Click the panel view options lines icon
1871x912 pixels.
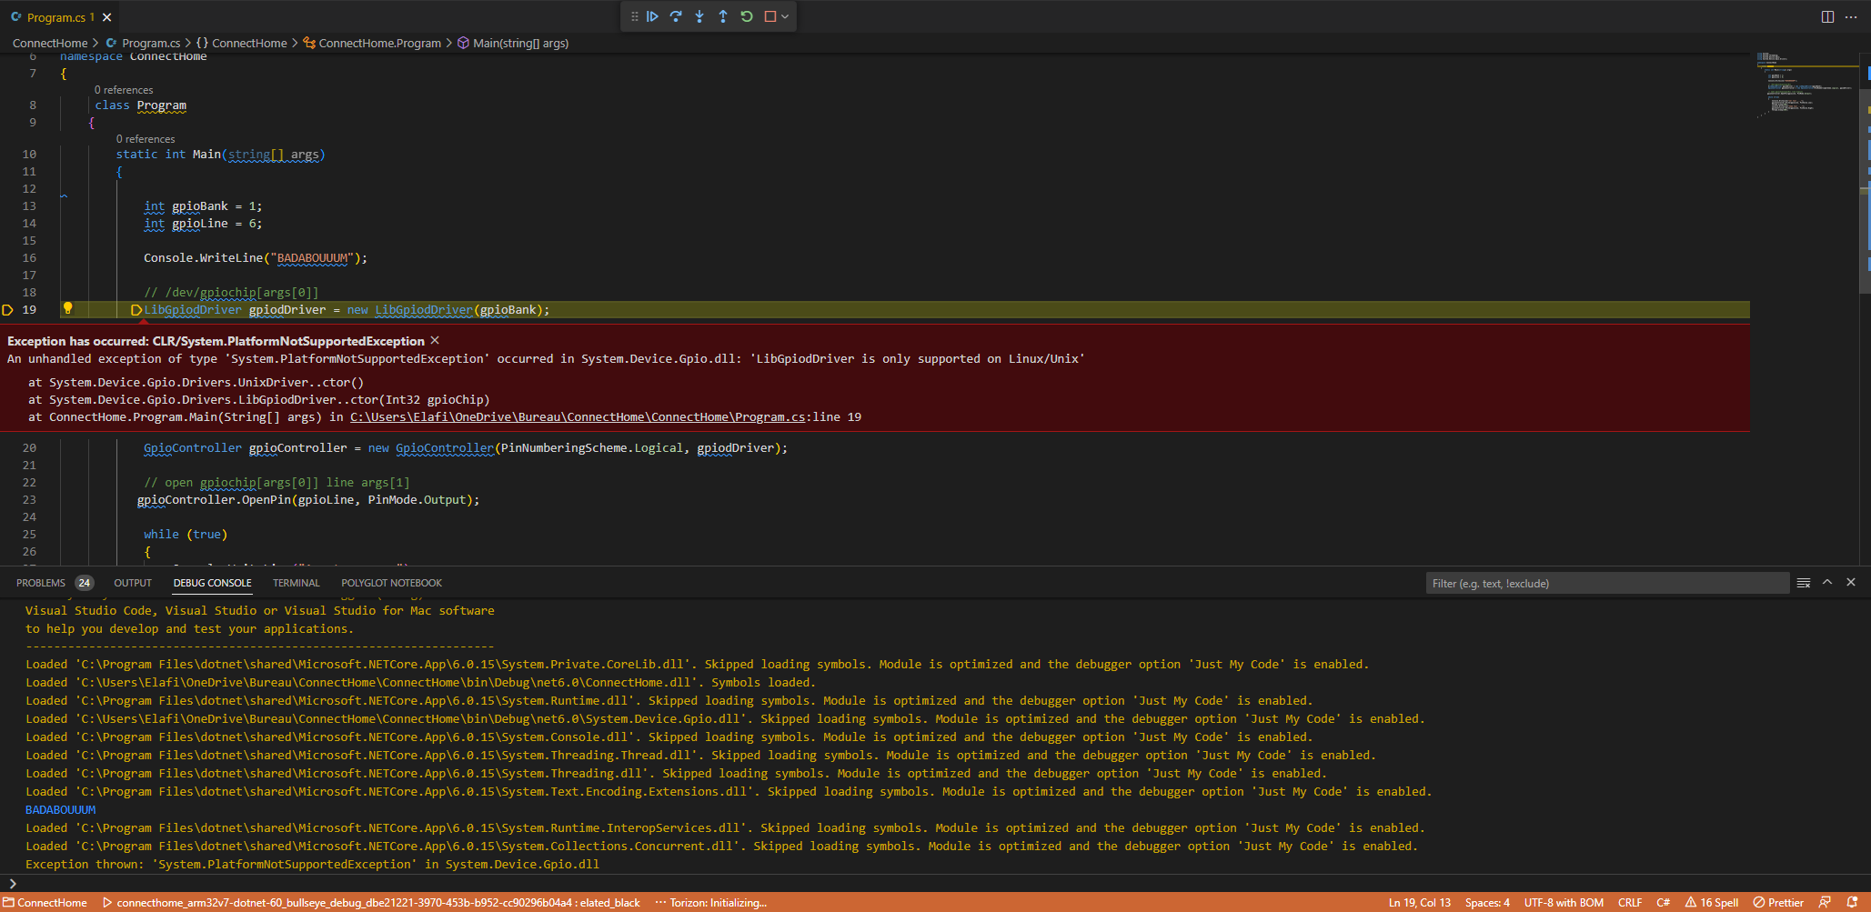click(x=1804, y=583)
